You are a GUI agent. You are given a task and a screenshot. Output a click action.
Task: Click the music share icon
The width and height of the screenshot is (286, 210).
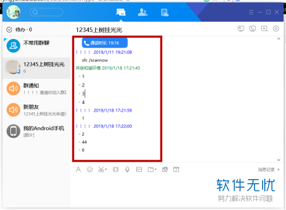click(165, 169)
